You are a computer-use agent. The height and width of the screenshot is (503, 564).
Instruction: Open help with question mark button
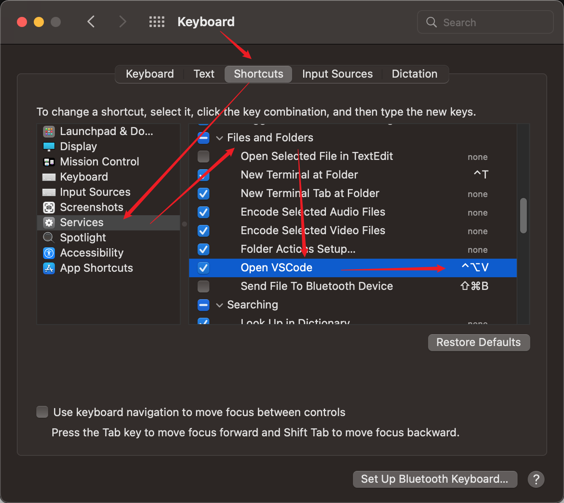pyautogui.click(x=536, y=479)
